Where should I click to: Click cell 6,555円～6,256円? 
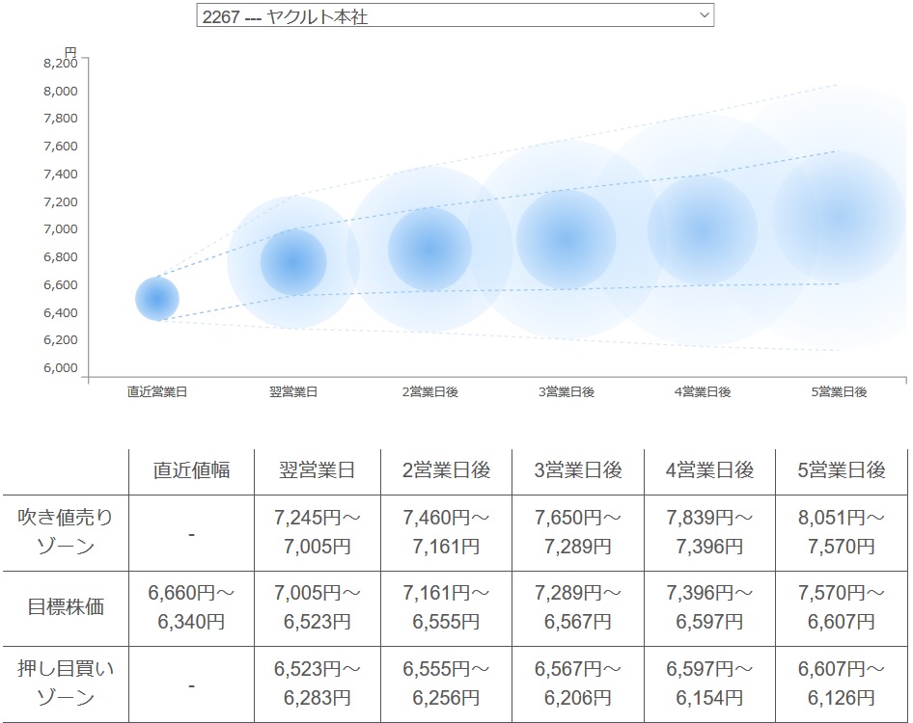coord(447,683)
